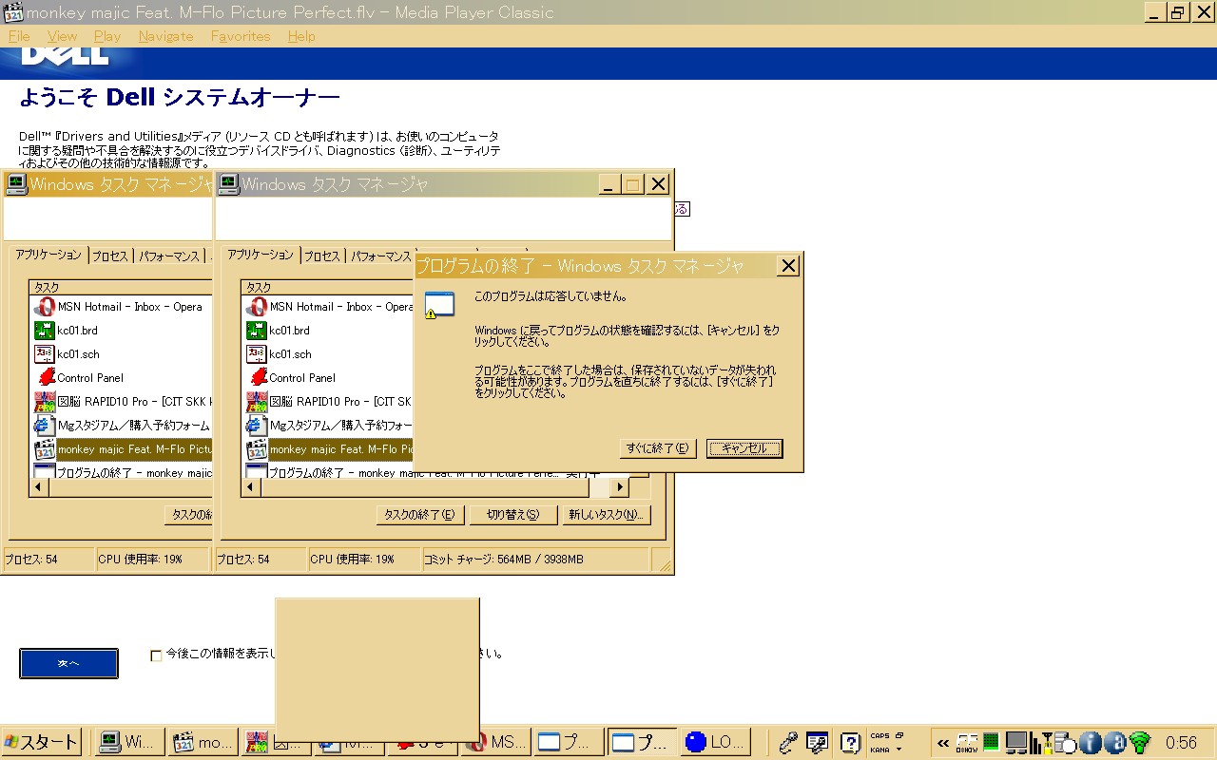Viewport: 1217px width, 760px height.
Task: Open the Navigate menu
Action: click(x=165, y=36)
